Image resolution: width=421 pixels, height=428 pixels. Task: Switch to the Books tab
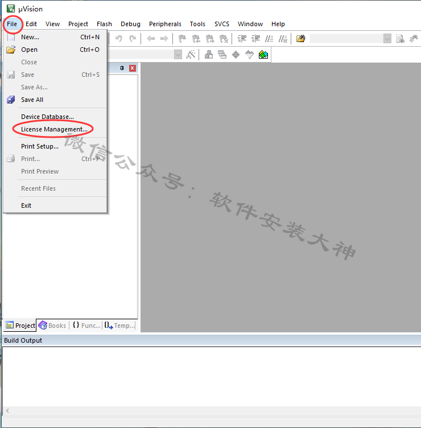(53, 326)
